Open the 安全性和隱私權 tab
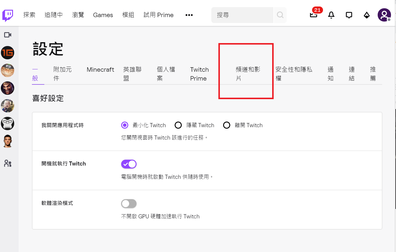Viewport: 396px width, 252px height. click(x=294, y=74)
